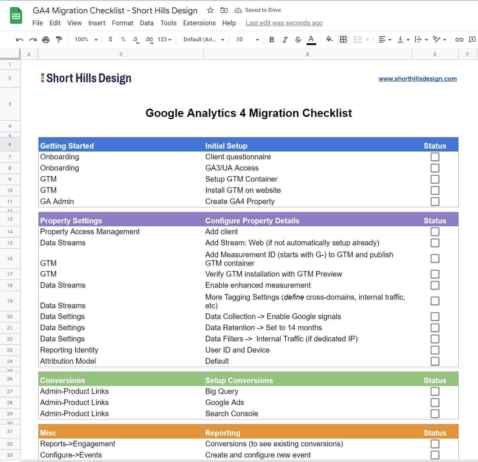This screenshot has height=462, width=478.
Task: Check the Client questionnaire status box
Action: point(435,157)
